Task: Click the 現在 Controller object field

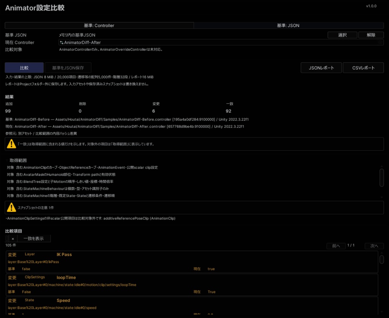Action: click(221, 43)
